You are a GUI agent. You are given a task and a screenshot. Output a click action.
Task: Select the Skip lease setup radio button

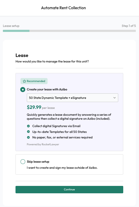[23, 162]
